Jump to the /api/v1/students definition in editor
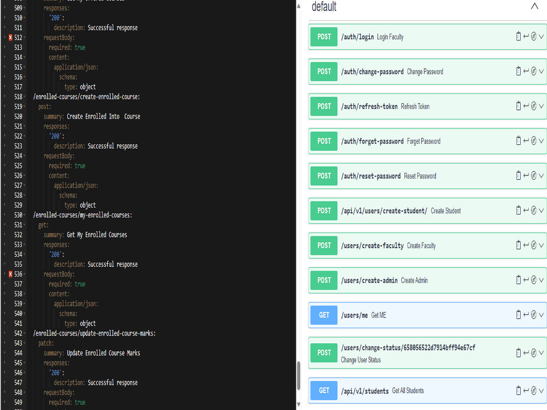 (526, 390)
